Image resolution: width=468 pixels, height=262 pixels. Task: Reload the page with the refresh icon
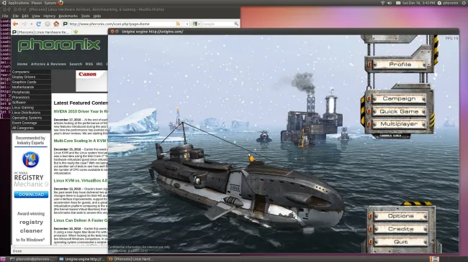38,24
